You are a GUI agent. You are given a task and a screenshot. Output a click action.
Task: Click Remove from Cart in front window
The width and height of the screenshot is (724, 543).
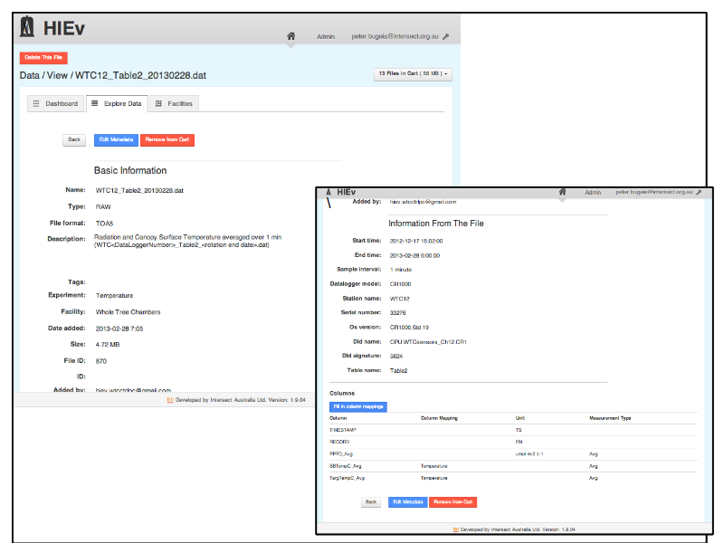(453, 502)
